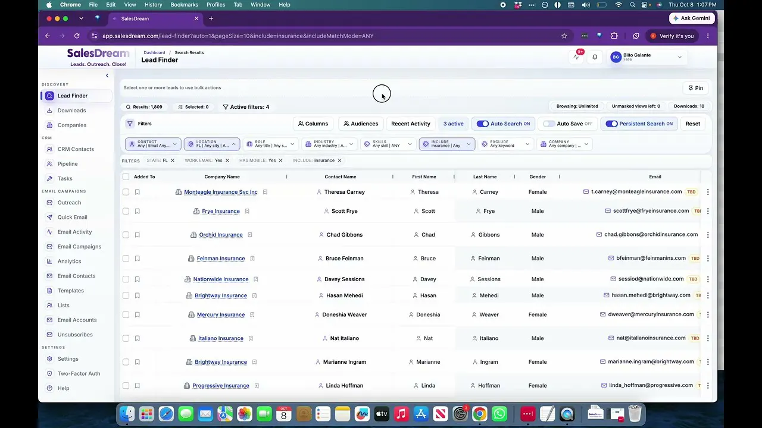Remove the INCLUDE: insurance filter chip
762x428 pixels.
339,160
